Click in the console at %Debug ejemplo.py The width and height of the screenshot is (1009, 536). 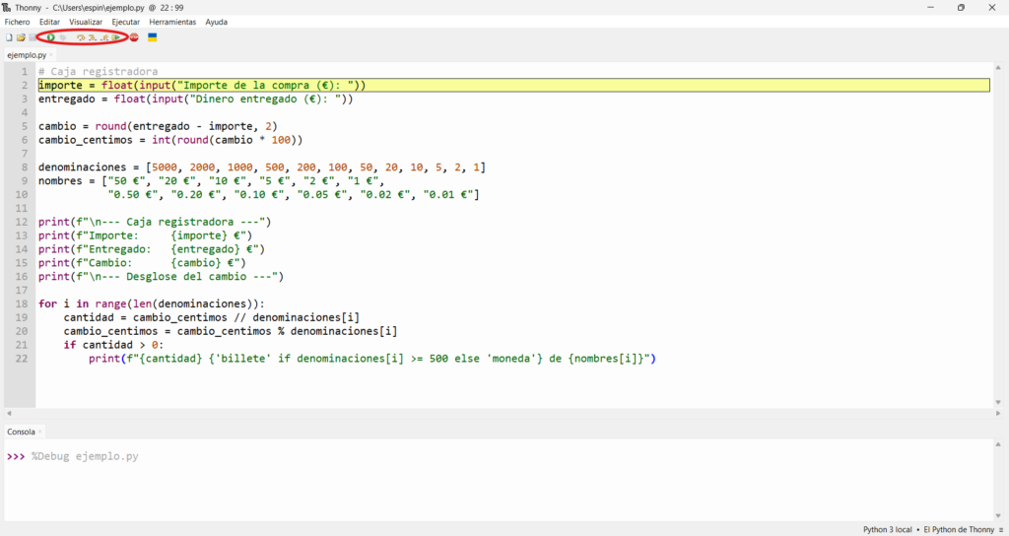coord(85,456)
